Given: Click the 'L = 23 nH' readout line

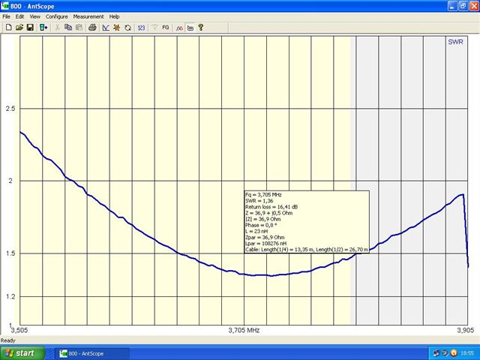Looking at the screenshot, I should (x=256, y=232).
